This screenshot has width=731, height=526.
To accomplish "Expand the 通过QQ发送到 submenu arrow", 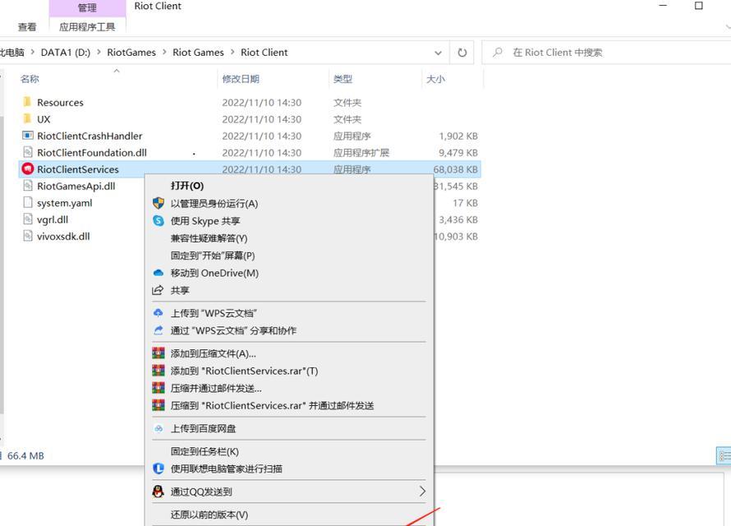I will tap(422, 491).
